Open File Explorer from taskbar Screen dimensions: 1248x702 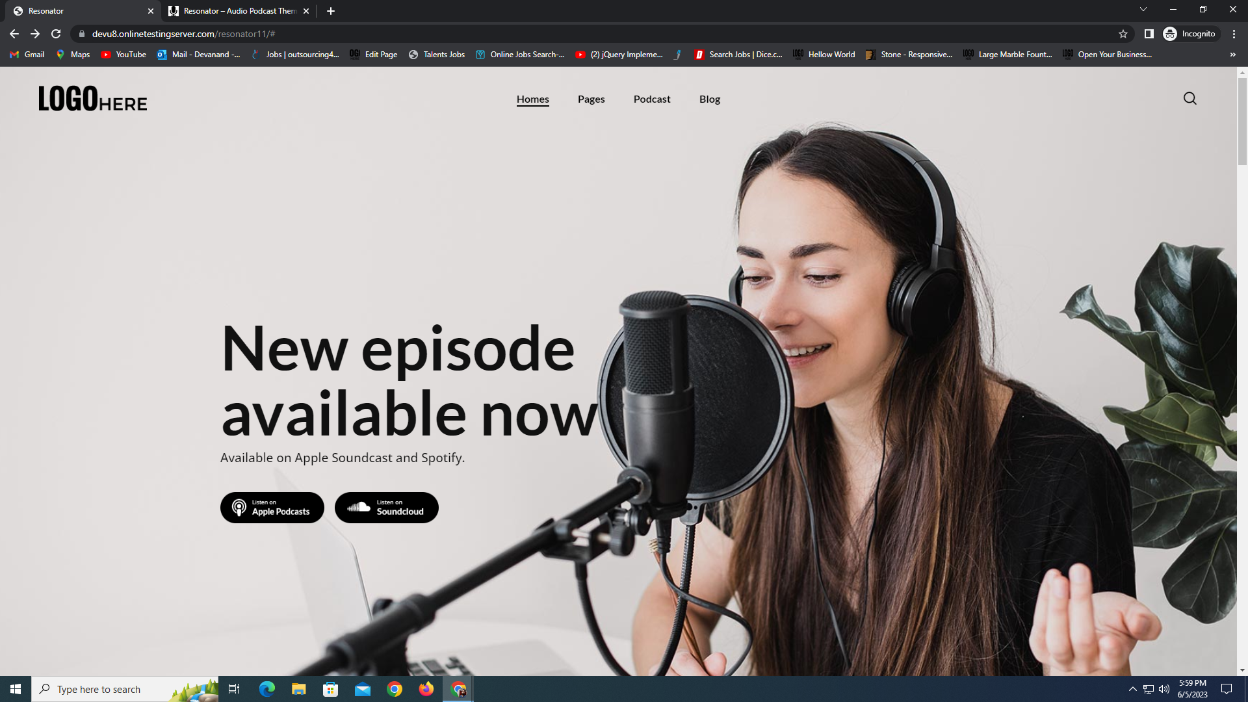(x=298, y=689)
